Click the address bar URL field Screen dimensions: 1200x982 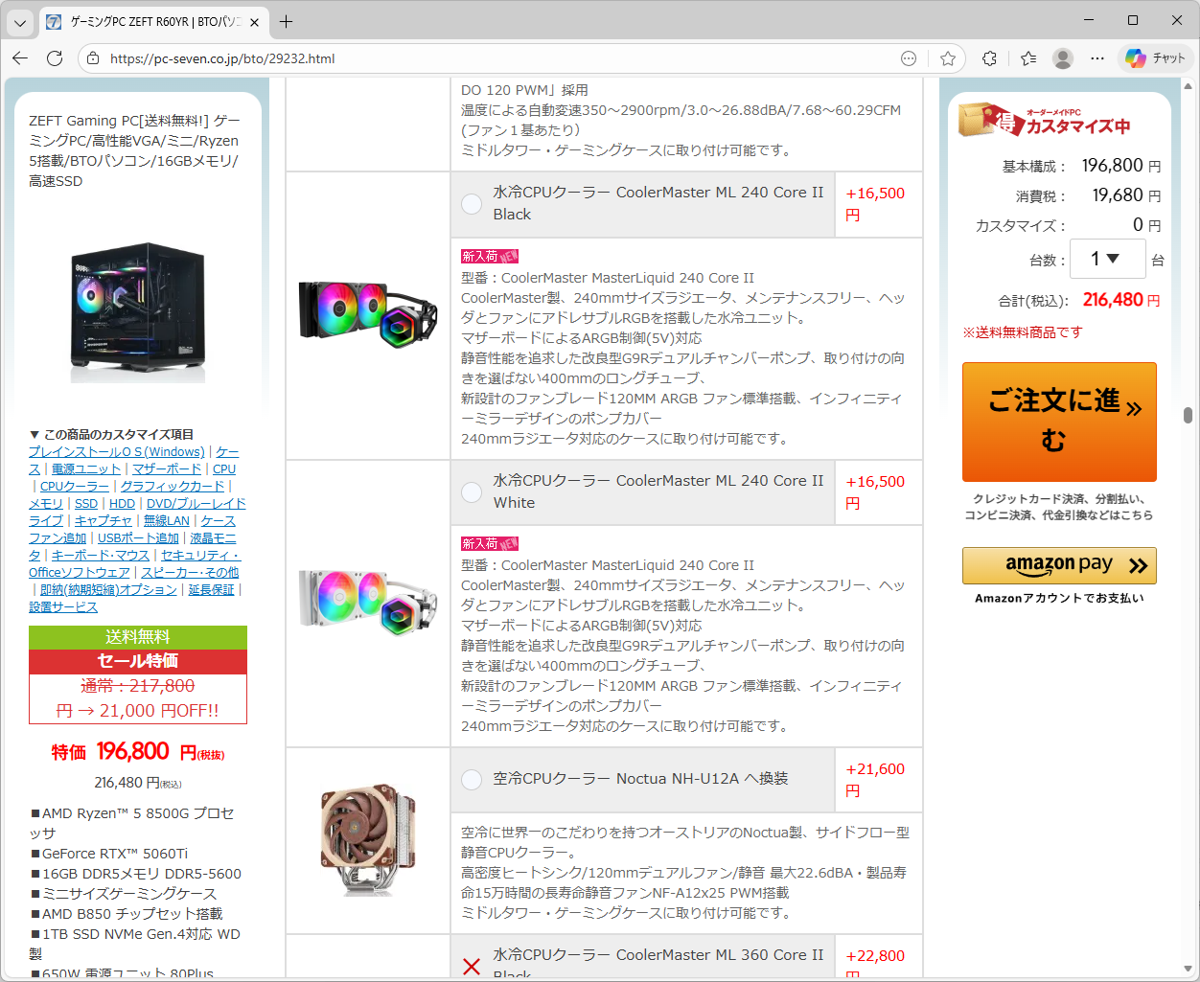pos(498,58)
